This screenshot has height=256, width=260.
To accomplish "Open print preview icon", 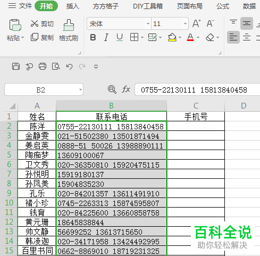I will tap(56, 67).
